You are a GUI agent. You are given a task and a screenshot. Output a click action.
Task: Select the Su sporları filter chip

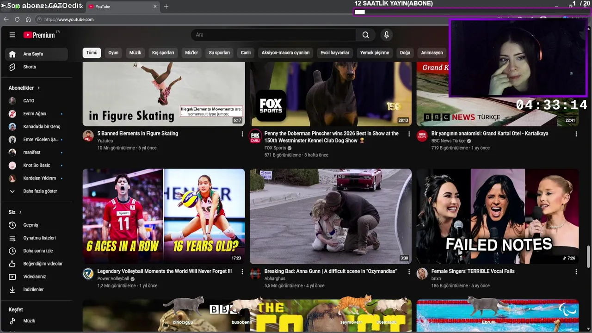tap(219, 53)
